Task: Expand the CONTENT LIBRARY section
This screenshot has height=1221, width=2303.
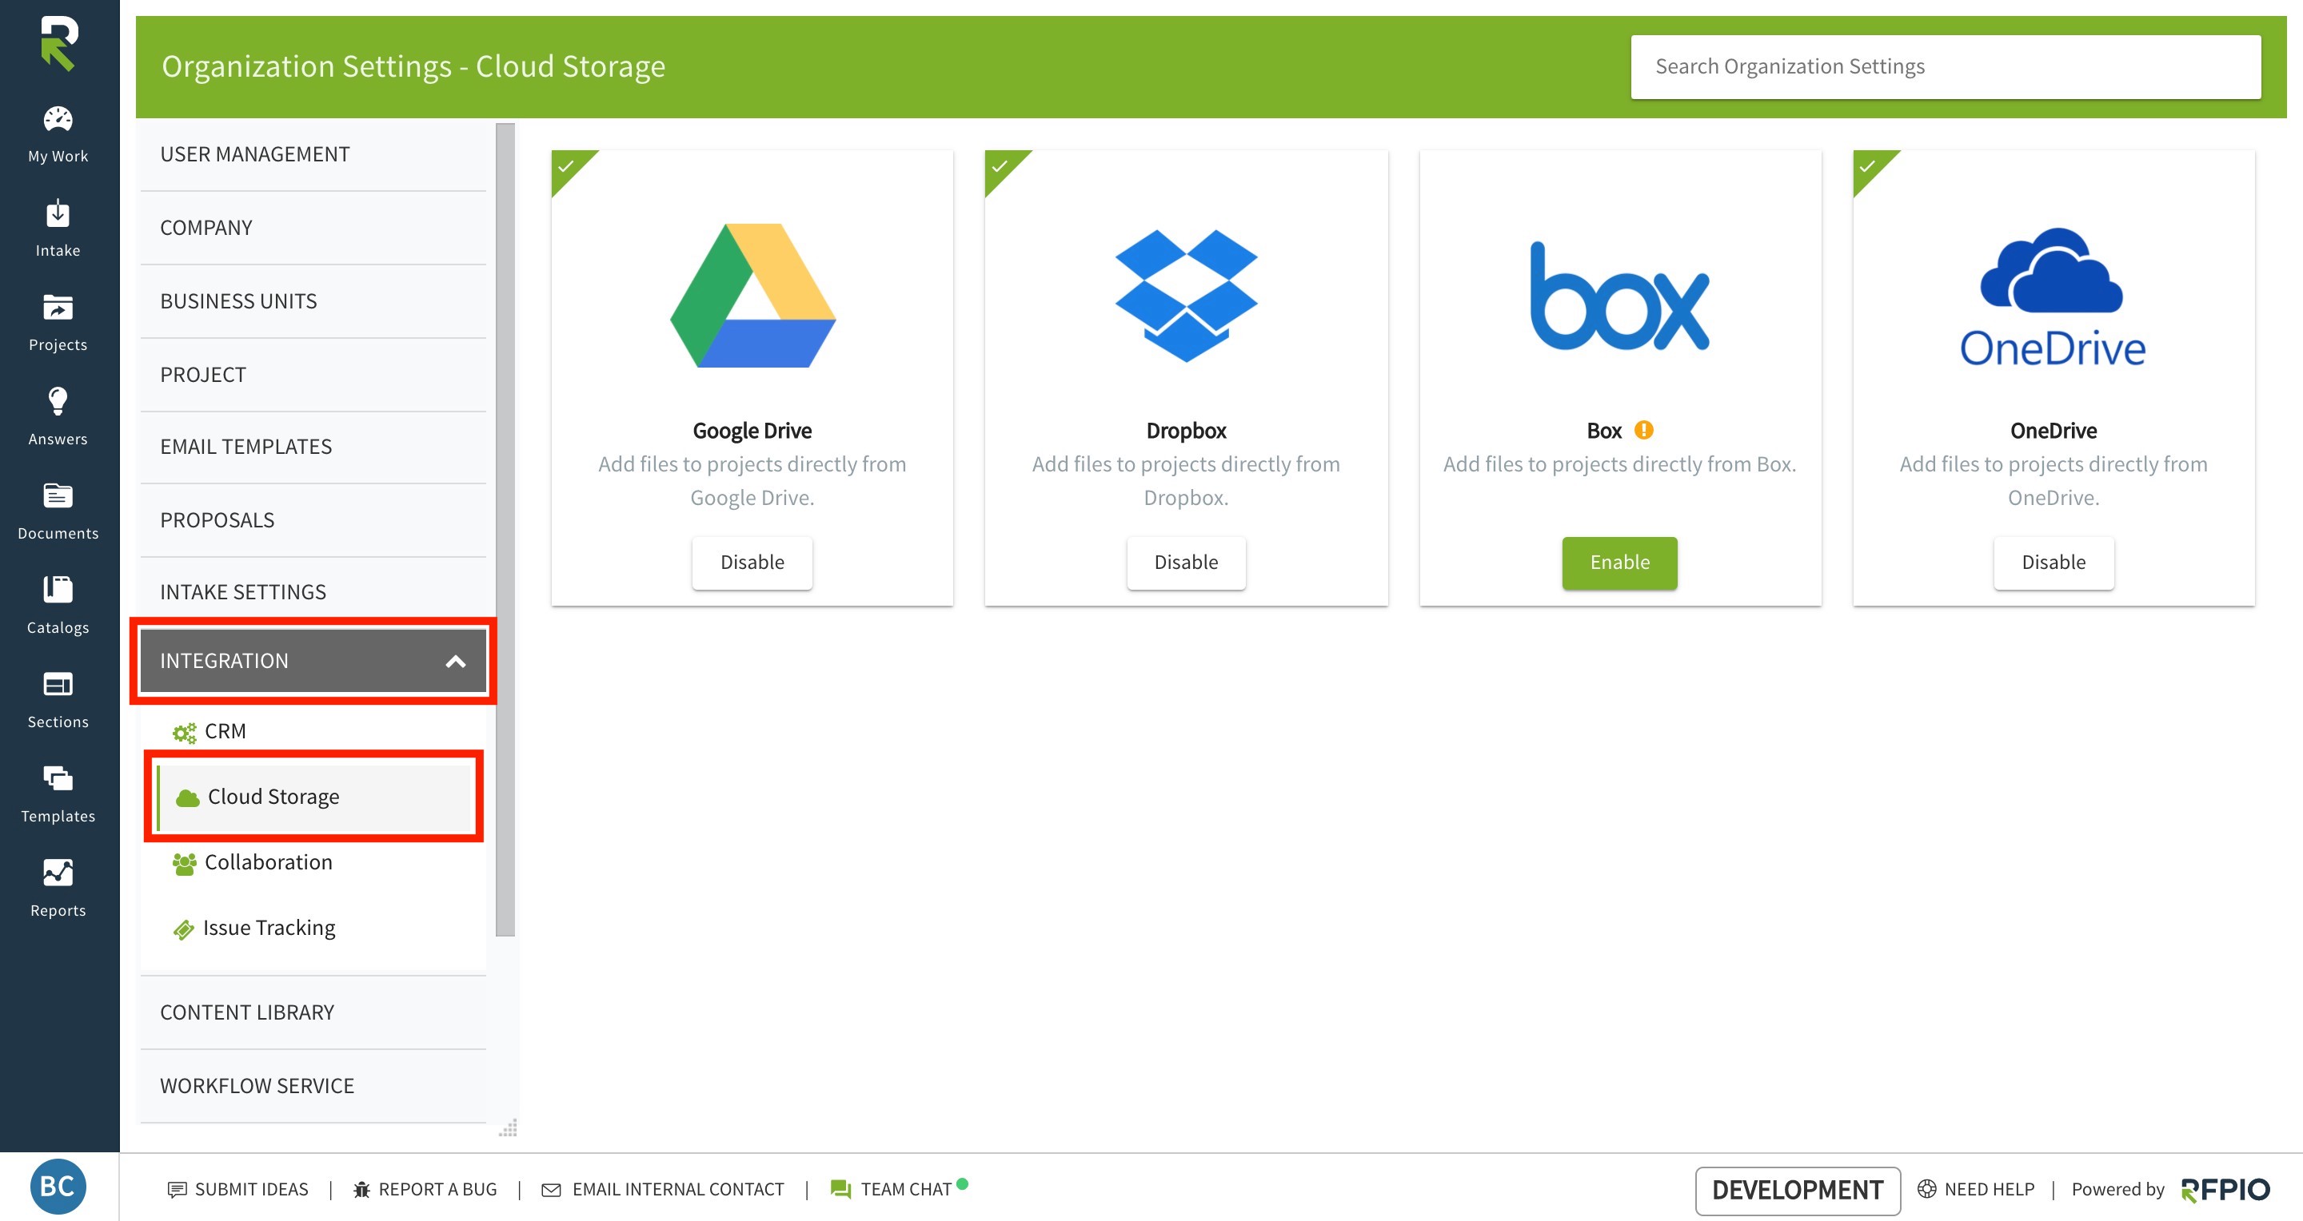Action: 313,1013
